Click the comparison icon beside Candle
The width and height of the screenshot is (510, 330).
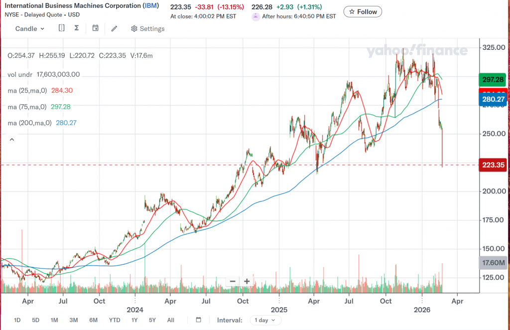click(61, 28)
